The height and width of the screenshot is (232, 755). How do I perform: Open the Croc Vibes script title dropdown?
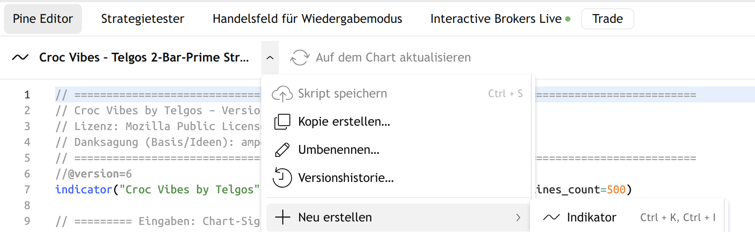point(144,58)
